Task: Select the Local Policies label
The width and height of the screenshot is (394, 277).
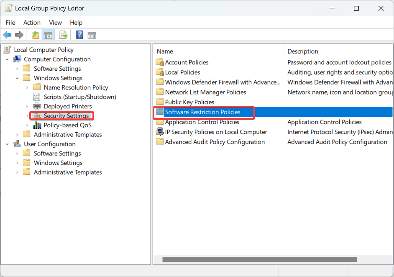Action: pyautogui.click(x=182, y=72)
